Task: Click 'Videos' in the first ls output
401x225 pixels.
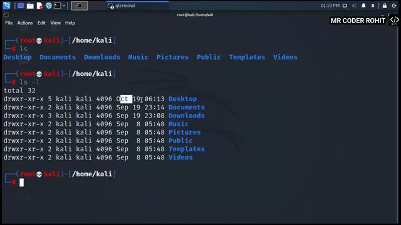Action: (285, 57)
